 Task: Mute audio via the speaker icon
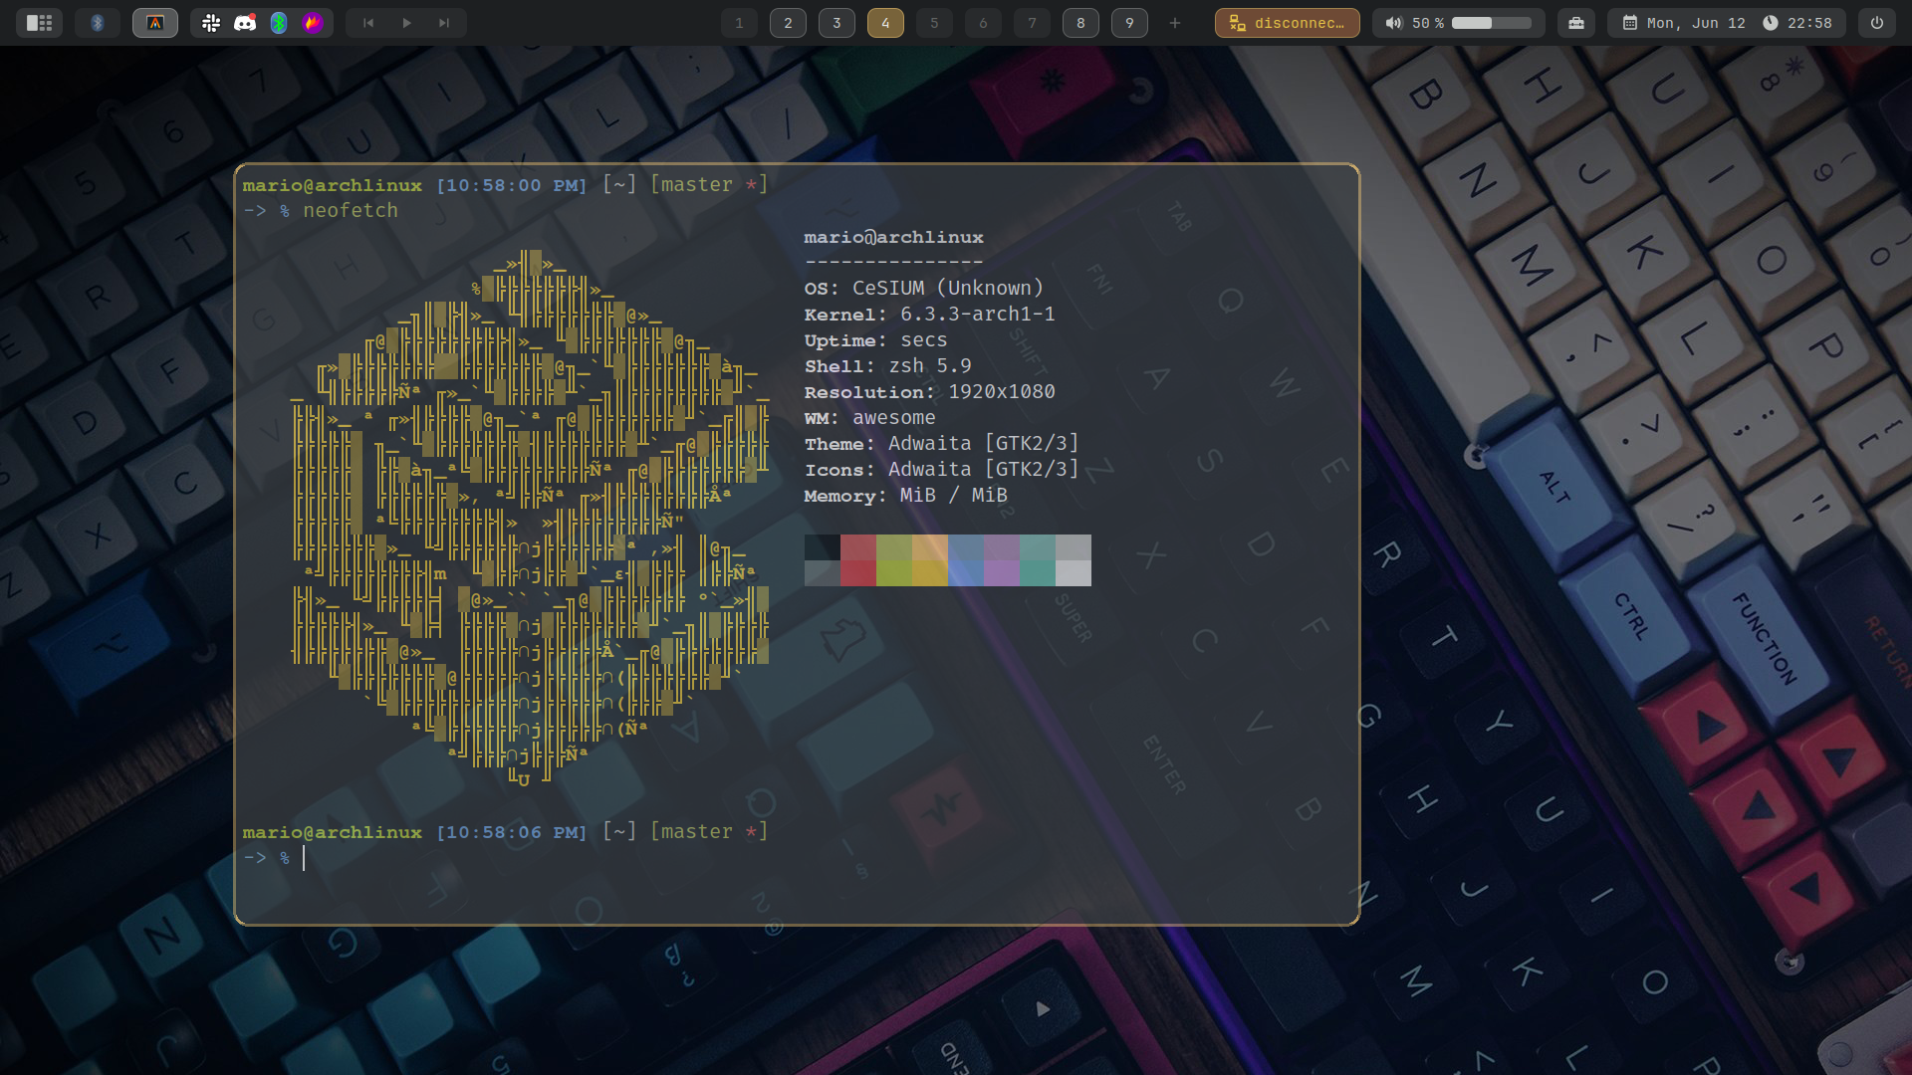1393,23
